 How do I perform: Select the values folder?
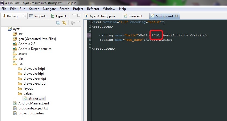click(28, 93)
